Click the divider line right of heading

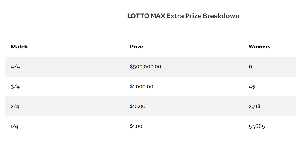pos(270,15)
